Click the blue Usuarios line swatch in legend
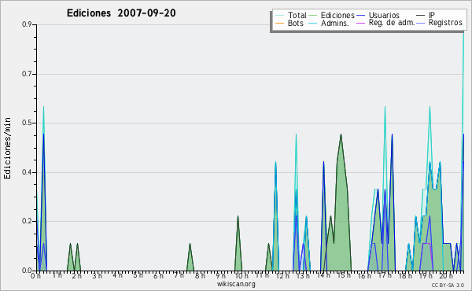 [x=360, y=16]
